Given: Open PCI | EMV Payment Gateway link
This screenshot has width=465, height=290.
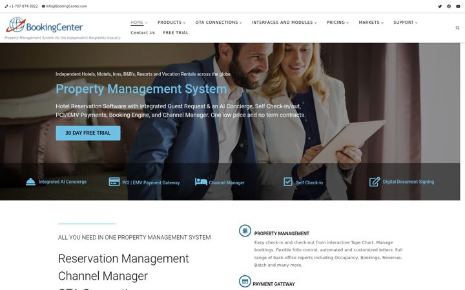Looking at the screenshot, I should coord(151,183).
